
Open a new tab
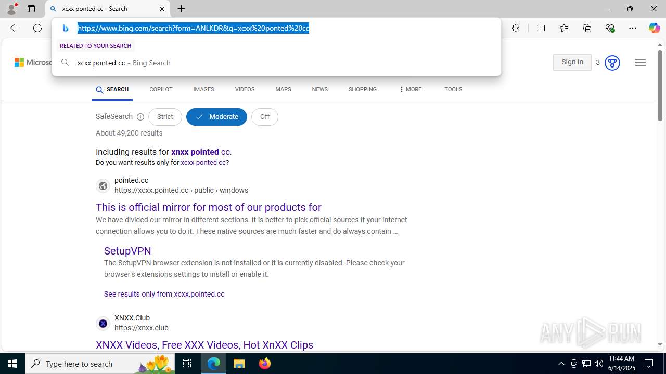pyautogui.click(x=182, y=9)
